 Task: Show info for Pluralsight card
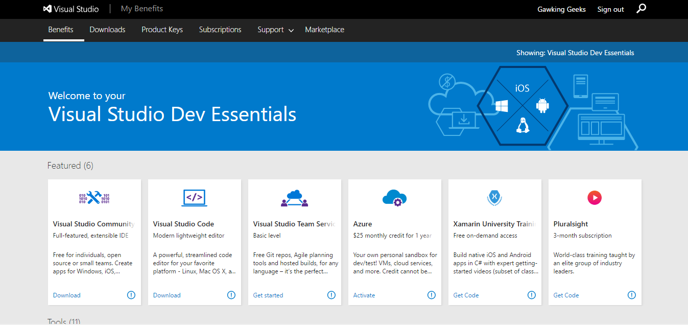tap(632, 295)
